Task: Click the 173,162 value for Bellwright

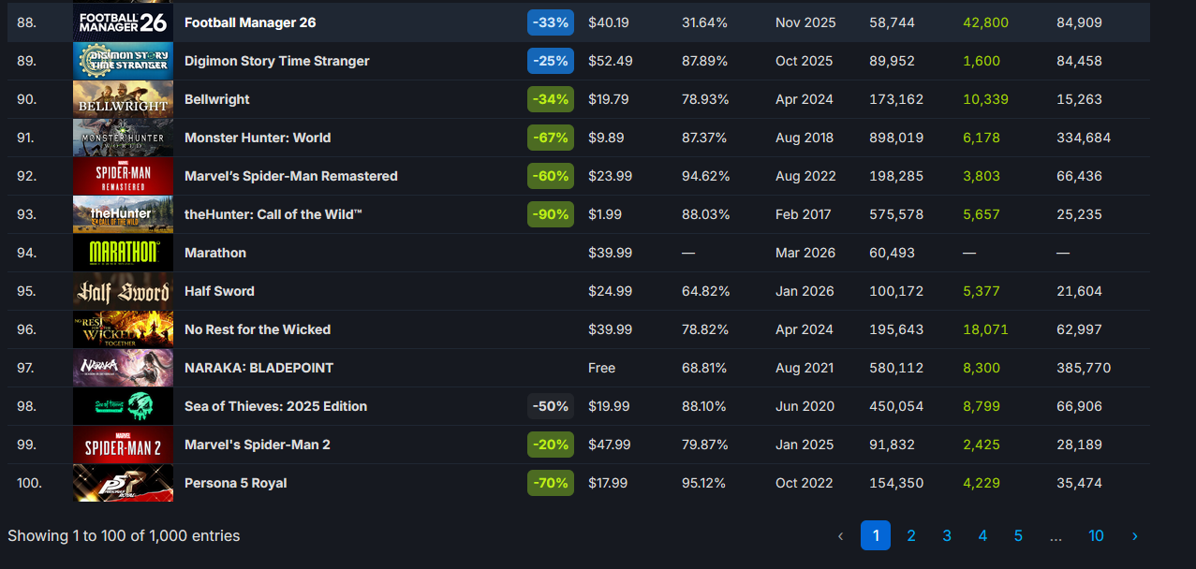Action: [x=896, y=99]
